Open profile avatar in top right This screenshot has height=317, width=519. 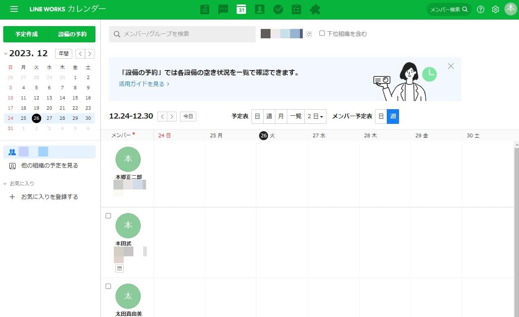pyautogui.click(x=511, y=9)
